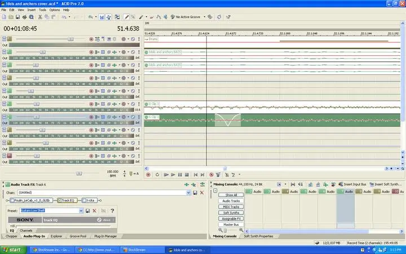Click the tuning fork key icon beside BPM
Image resolution: width=406 pixels, height=254 pixels.
[131, 174]
